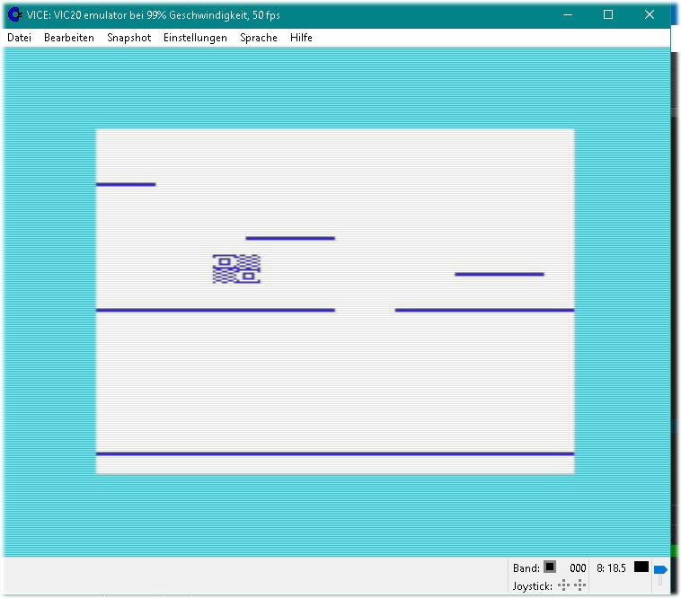The image size is (681, 598).
Task: Minimize the VICE window
Action: click(x=568, y=14)
